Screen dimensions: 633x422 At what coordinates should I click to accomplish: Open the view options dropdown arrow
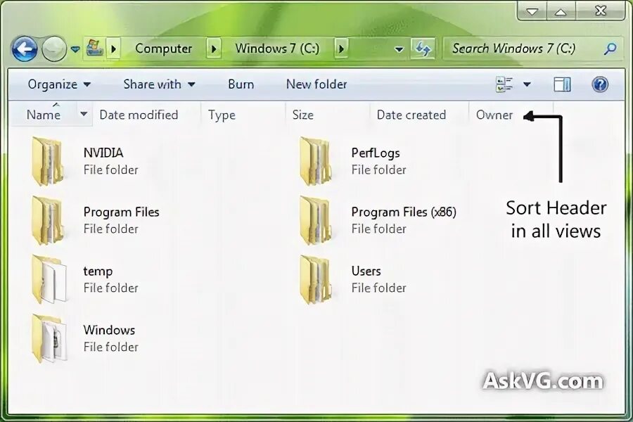(x=527, y=84)
